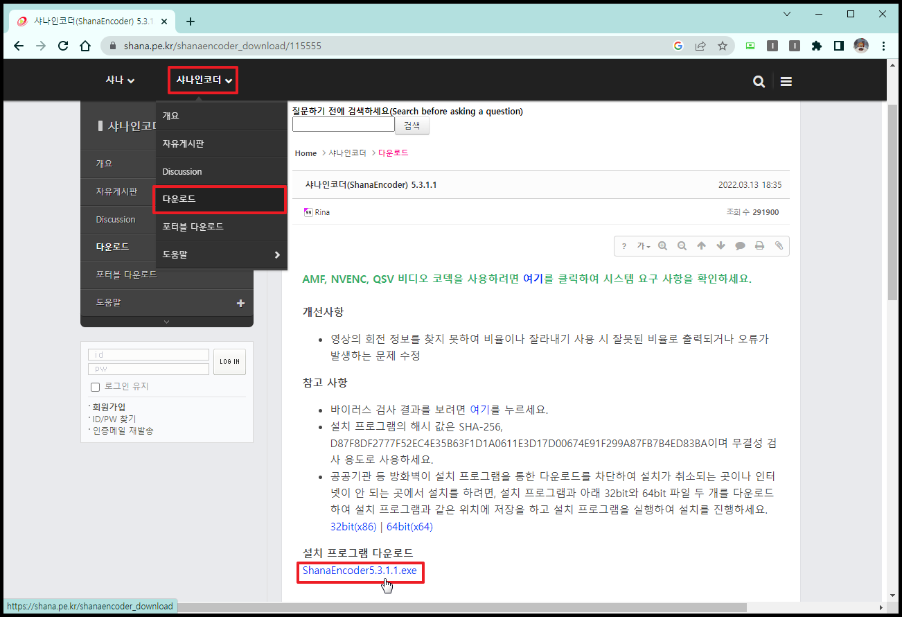Focus the pw password field
Viewport: 902px width, 617px height.
[148, 369]
